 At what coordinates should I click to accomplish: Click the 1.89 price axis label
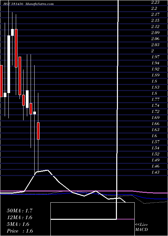point(155,75)
